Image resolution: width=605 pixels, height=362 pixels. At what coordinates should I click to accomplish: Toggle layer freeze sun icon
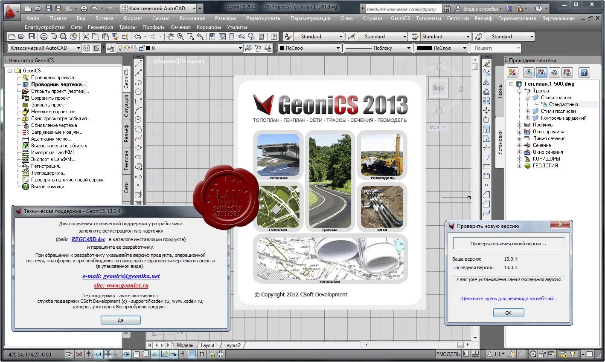[127, 48]
